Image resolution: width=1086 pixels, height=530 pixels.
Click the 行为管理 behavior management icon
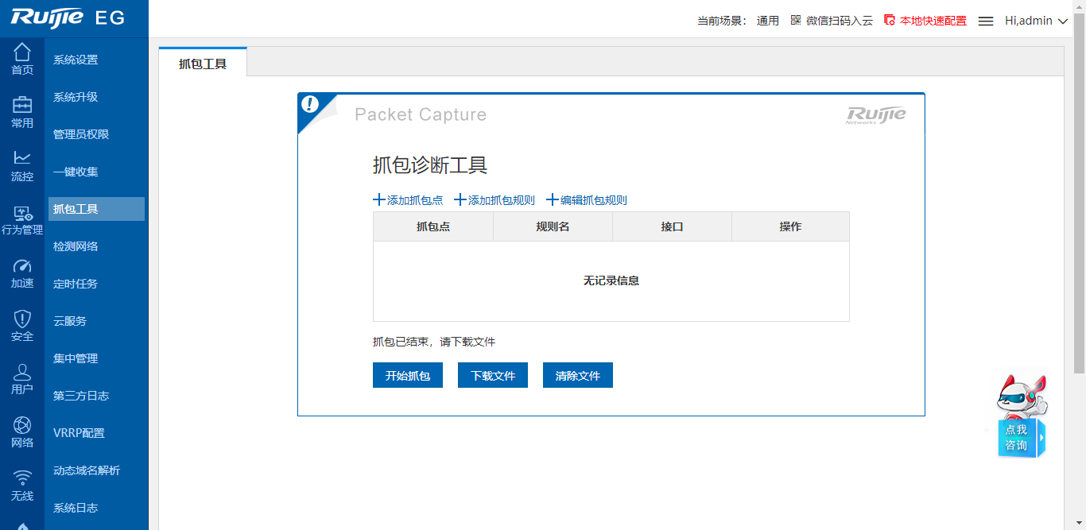point(22,215)
